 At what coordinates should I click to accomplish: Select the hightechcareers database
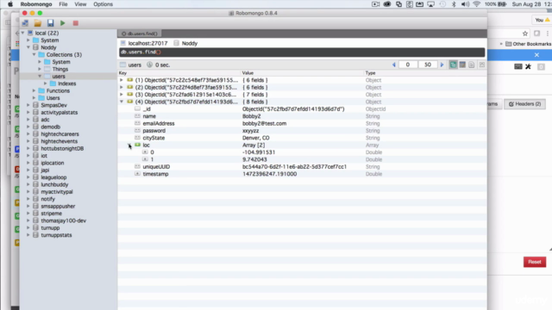point(60,134)
